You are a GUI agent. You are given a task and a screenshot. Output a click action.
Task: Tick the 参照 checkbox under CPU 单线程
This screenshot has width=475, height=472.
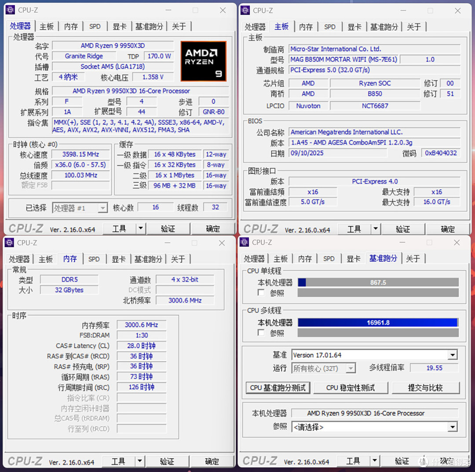click(x=261, y=292)
